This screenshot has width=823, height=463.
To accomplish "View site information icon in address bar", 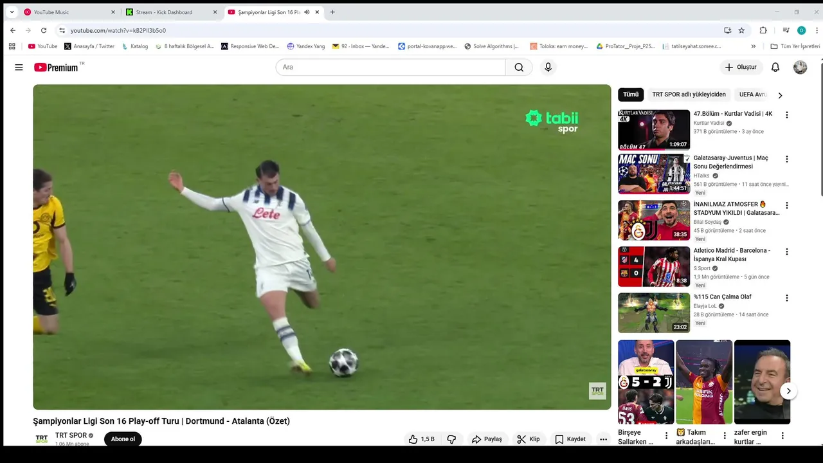I will [x=62, y=30].
